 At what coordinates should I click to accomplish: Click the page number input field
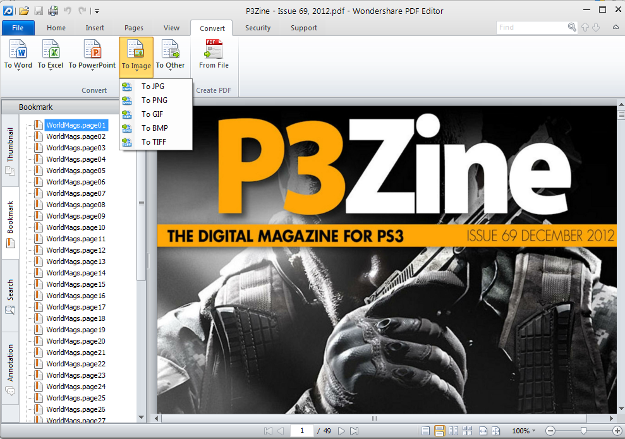click(x=301, y=430)
